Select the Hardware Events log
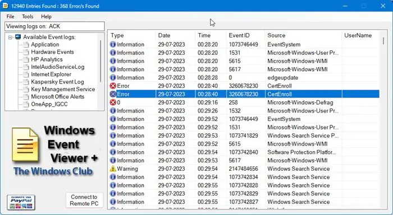This screenshot has height=215, width=393. point(52,52)
